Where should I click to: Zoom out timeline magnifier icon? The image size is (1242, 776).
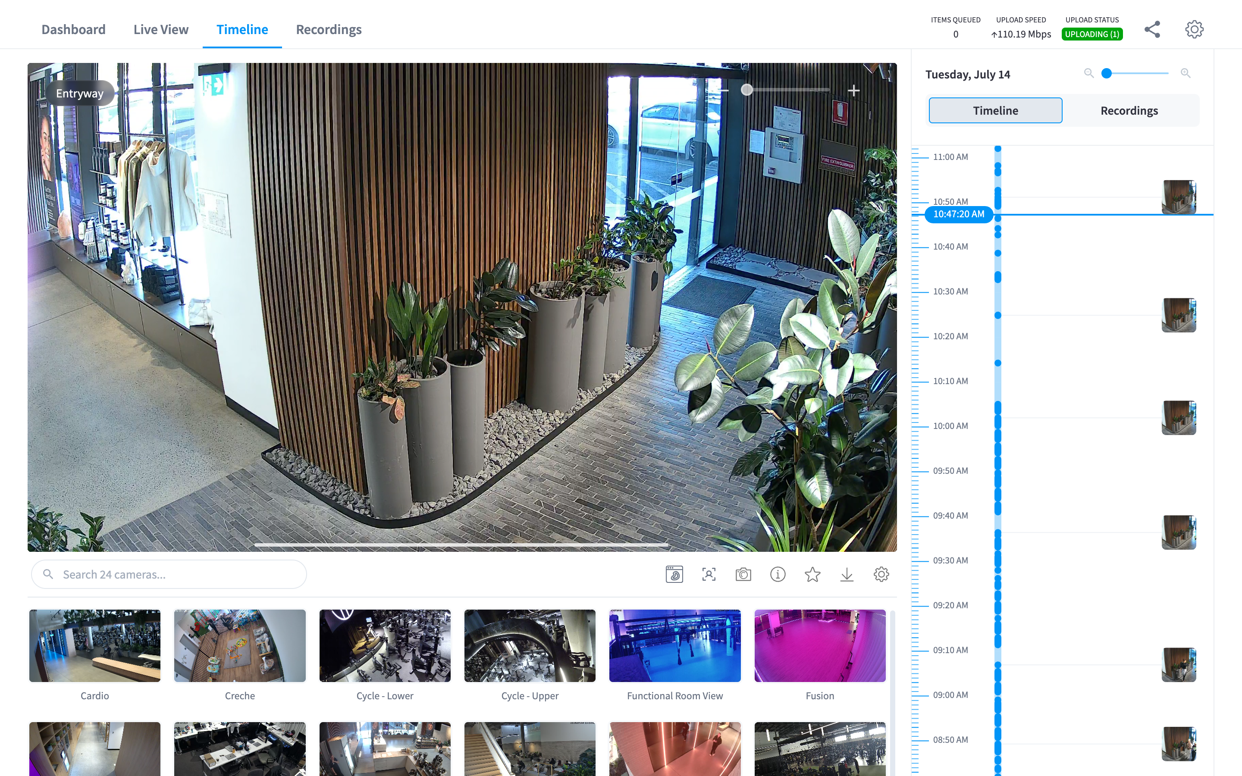click(x=1088, y=73)
